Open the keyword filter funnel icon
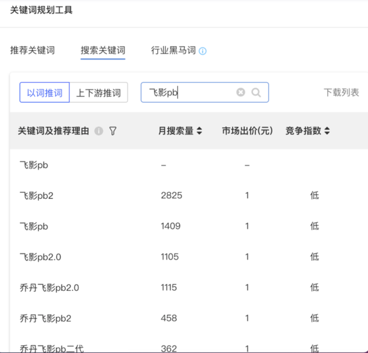The image size is (368, 353). [x=113, y=131]
